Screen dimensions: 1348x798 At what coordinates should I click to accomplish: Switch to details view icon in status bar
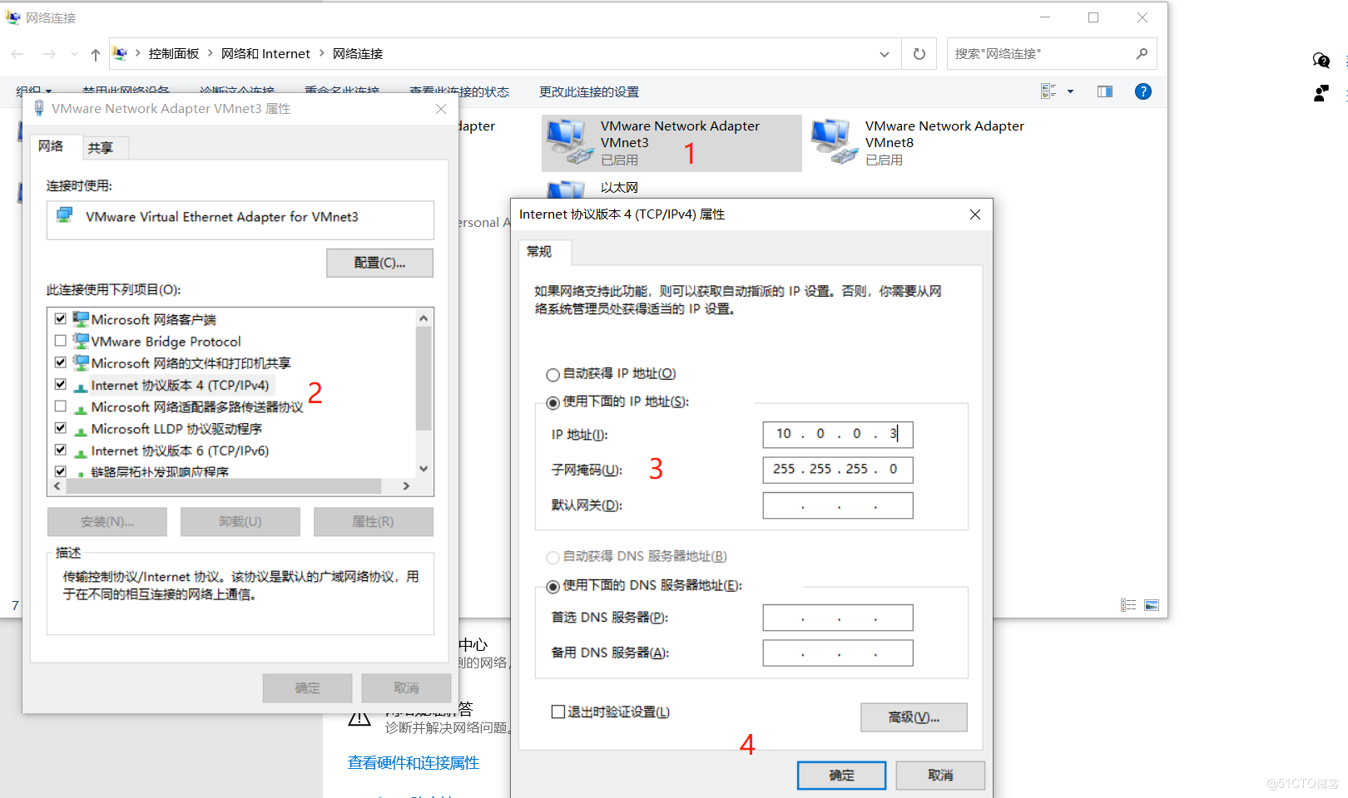pyautogui.click(x=1128, y=605)
